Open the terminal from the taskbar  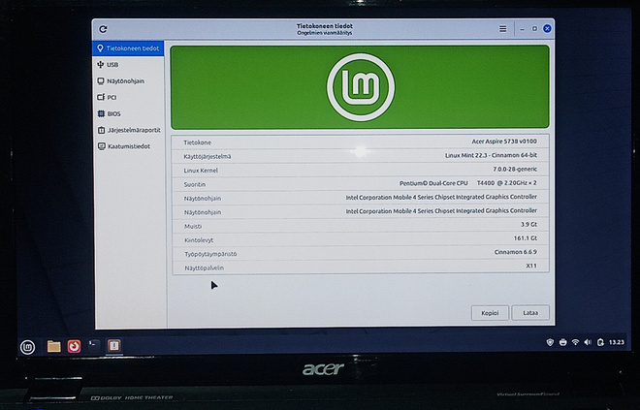(94, 346)
